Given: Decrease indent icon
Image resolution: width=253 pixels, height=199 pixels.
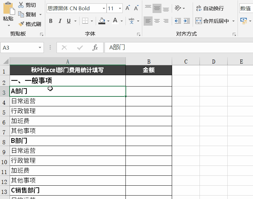Looking at the screenshot, I should pos(178,21).
